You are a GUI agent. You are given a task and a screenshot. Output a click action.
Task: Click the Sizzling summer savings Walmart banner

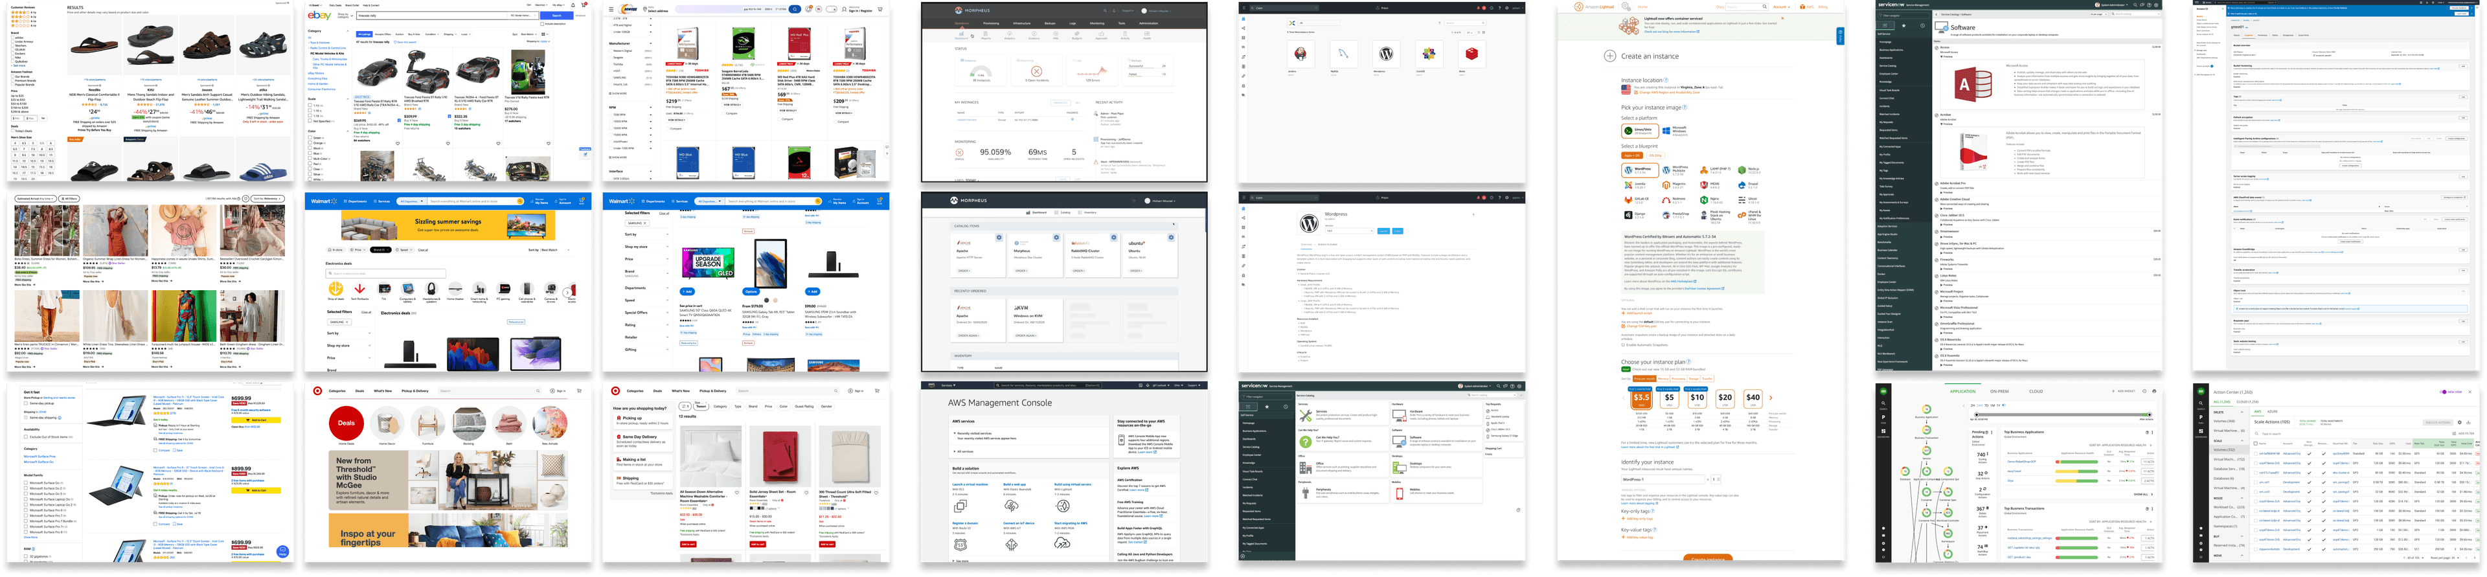[x=448, y=226]
